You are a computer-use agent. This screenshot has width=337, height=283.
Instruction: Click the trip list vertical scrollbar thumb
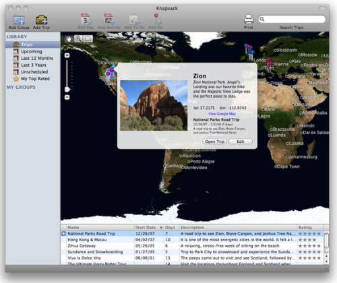pos(327,241)
